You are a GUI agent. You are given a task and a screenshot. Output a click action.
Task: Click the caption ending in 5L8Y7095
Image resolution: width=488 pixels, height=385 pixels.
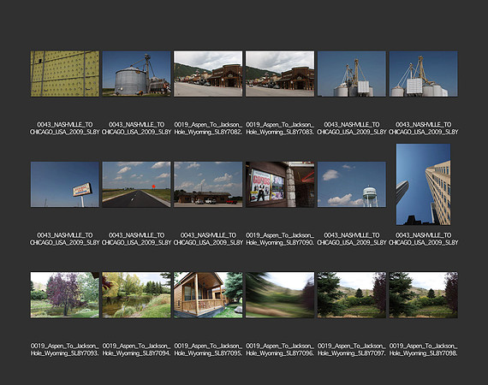[208, 350]
